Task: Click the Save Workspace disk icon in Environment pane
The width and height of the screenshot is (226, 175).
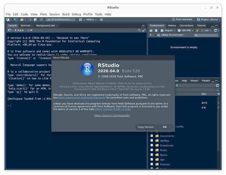Action: [156, 30]
